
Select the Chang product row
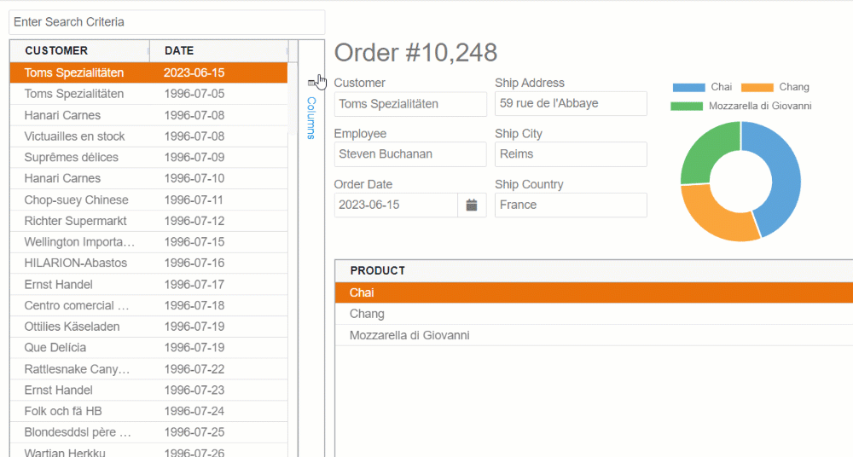(x=594, y=314)
